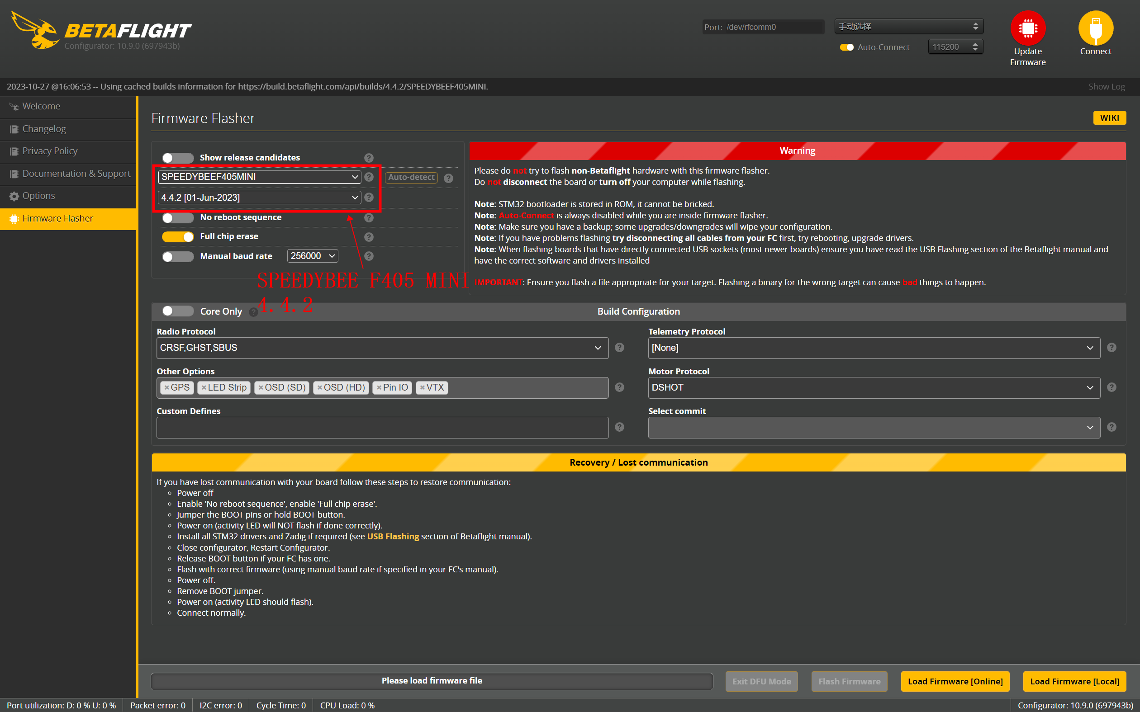Click help icon beside No reboot sequence

369,217
